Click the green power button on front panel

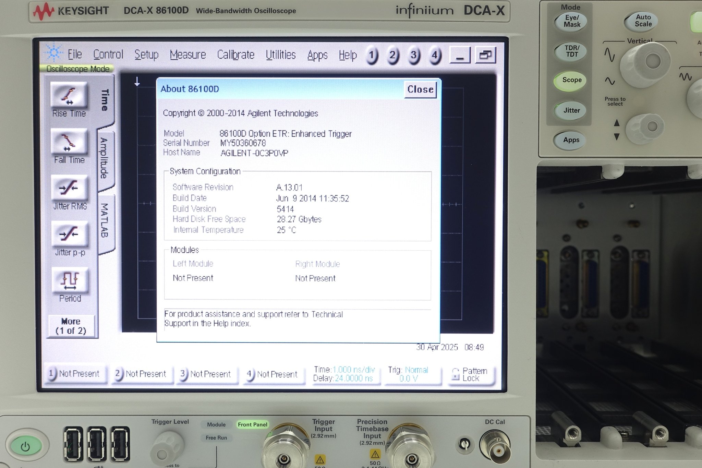click(26, 446)
